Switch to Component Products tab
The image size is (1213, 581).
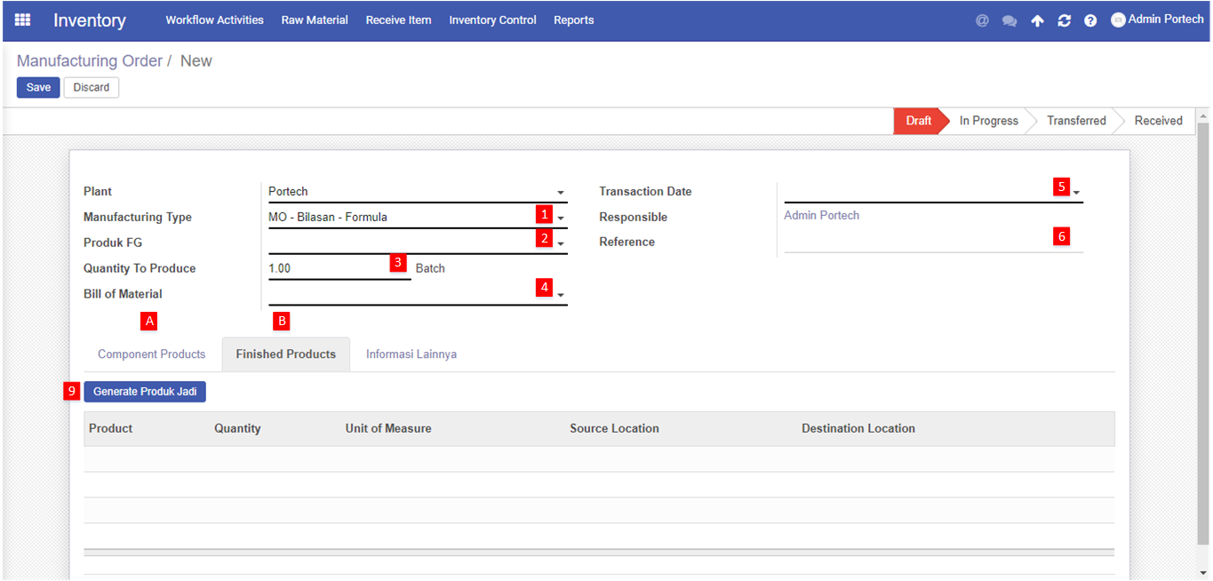[151, 354]
